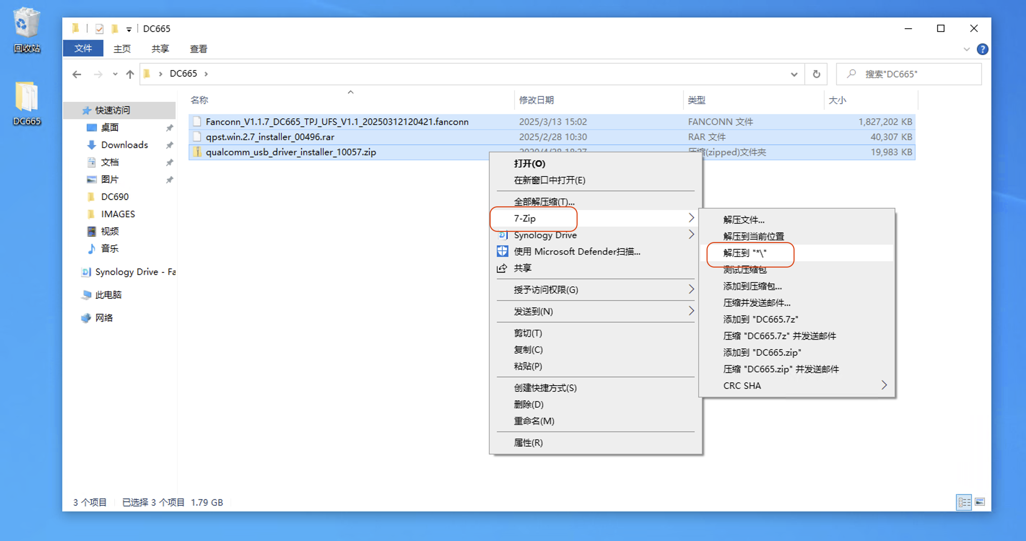Choose 复制(C) in context menu
Screen dimensions: 1026x541
coord(595,349)
